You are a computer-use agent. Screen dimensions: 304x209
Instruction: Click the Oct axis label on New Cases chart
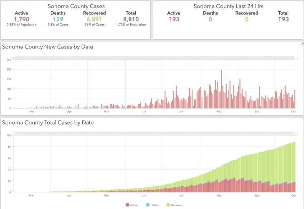(x=294, y=111)
